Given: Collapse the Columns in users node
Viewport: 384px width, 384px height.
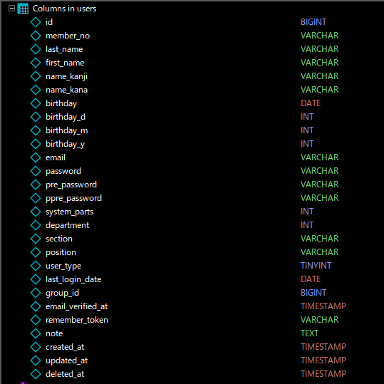Looking at the screenshot, I should (x=11, y=9).
